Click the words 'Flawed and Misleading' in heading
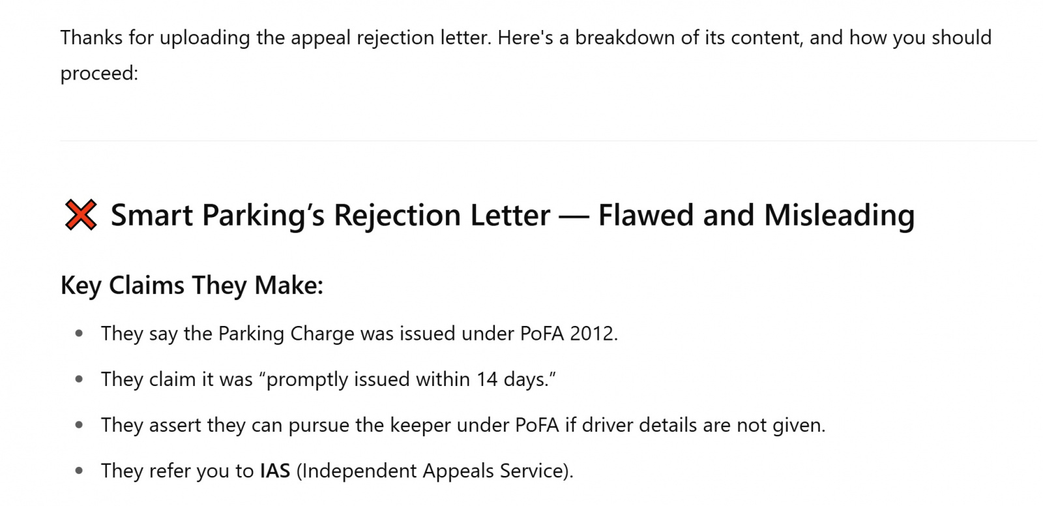The image size is (1043, 506). [x=757, y=216]
